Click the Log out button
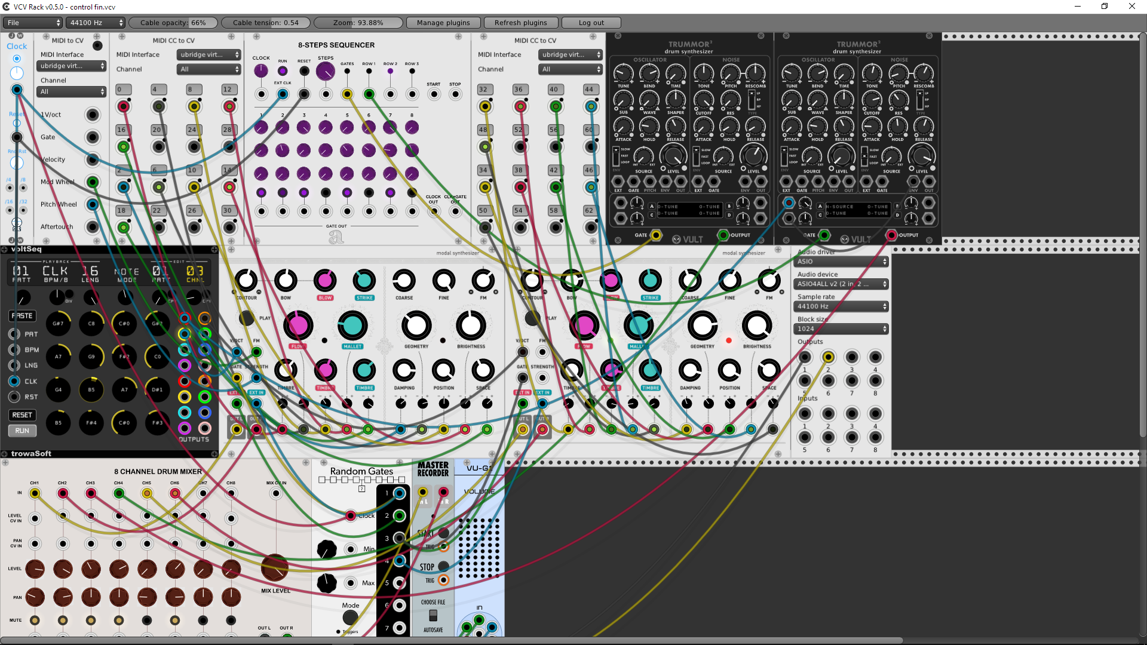 click(591, 23)
